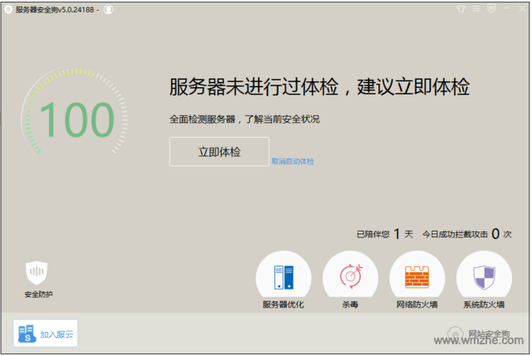This screenshot has width=532, height=356.
Task: Open the 杀毒 antivirus icon
Action: (x=350, y=280)
